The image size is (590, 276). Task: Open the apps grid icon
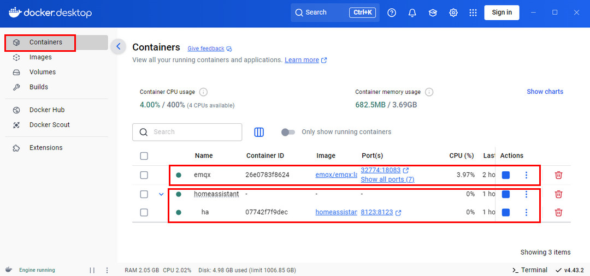click(x=473, y=13)
